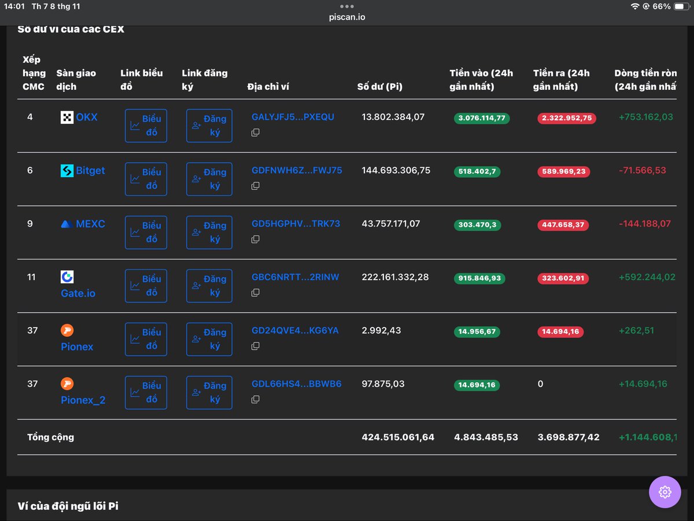This screenshot has width=694, height=521.
Task: Copy the OKX wallet address
Action: coord(255,133)
